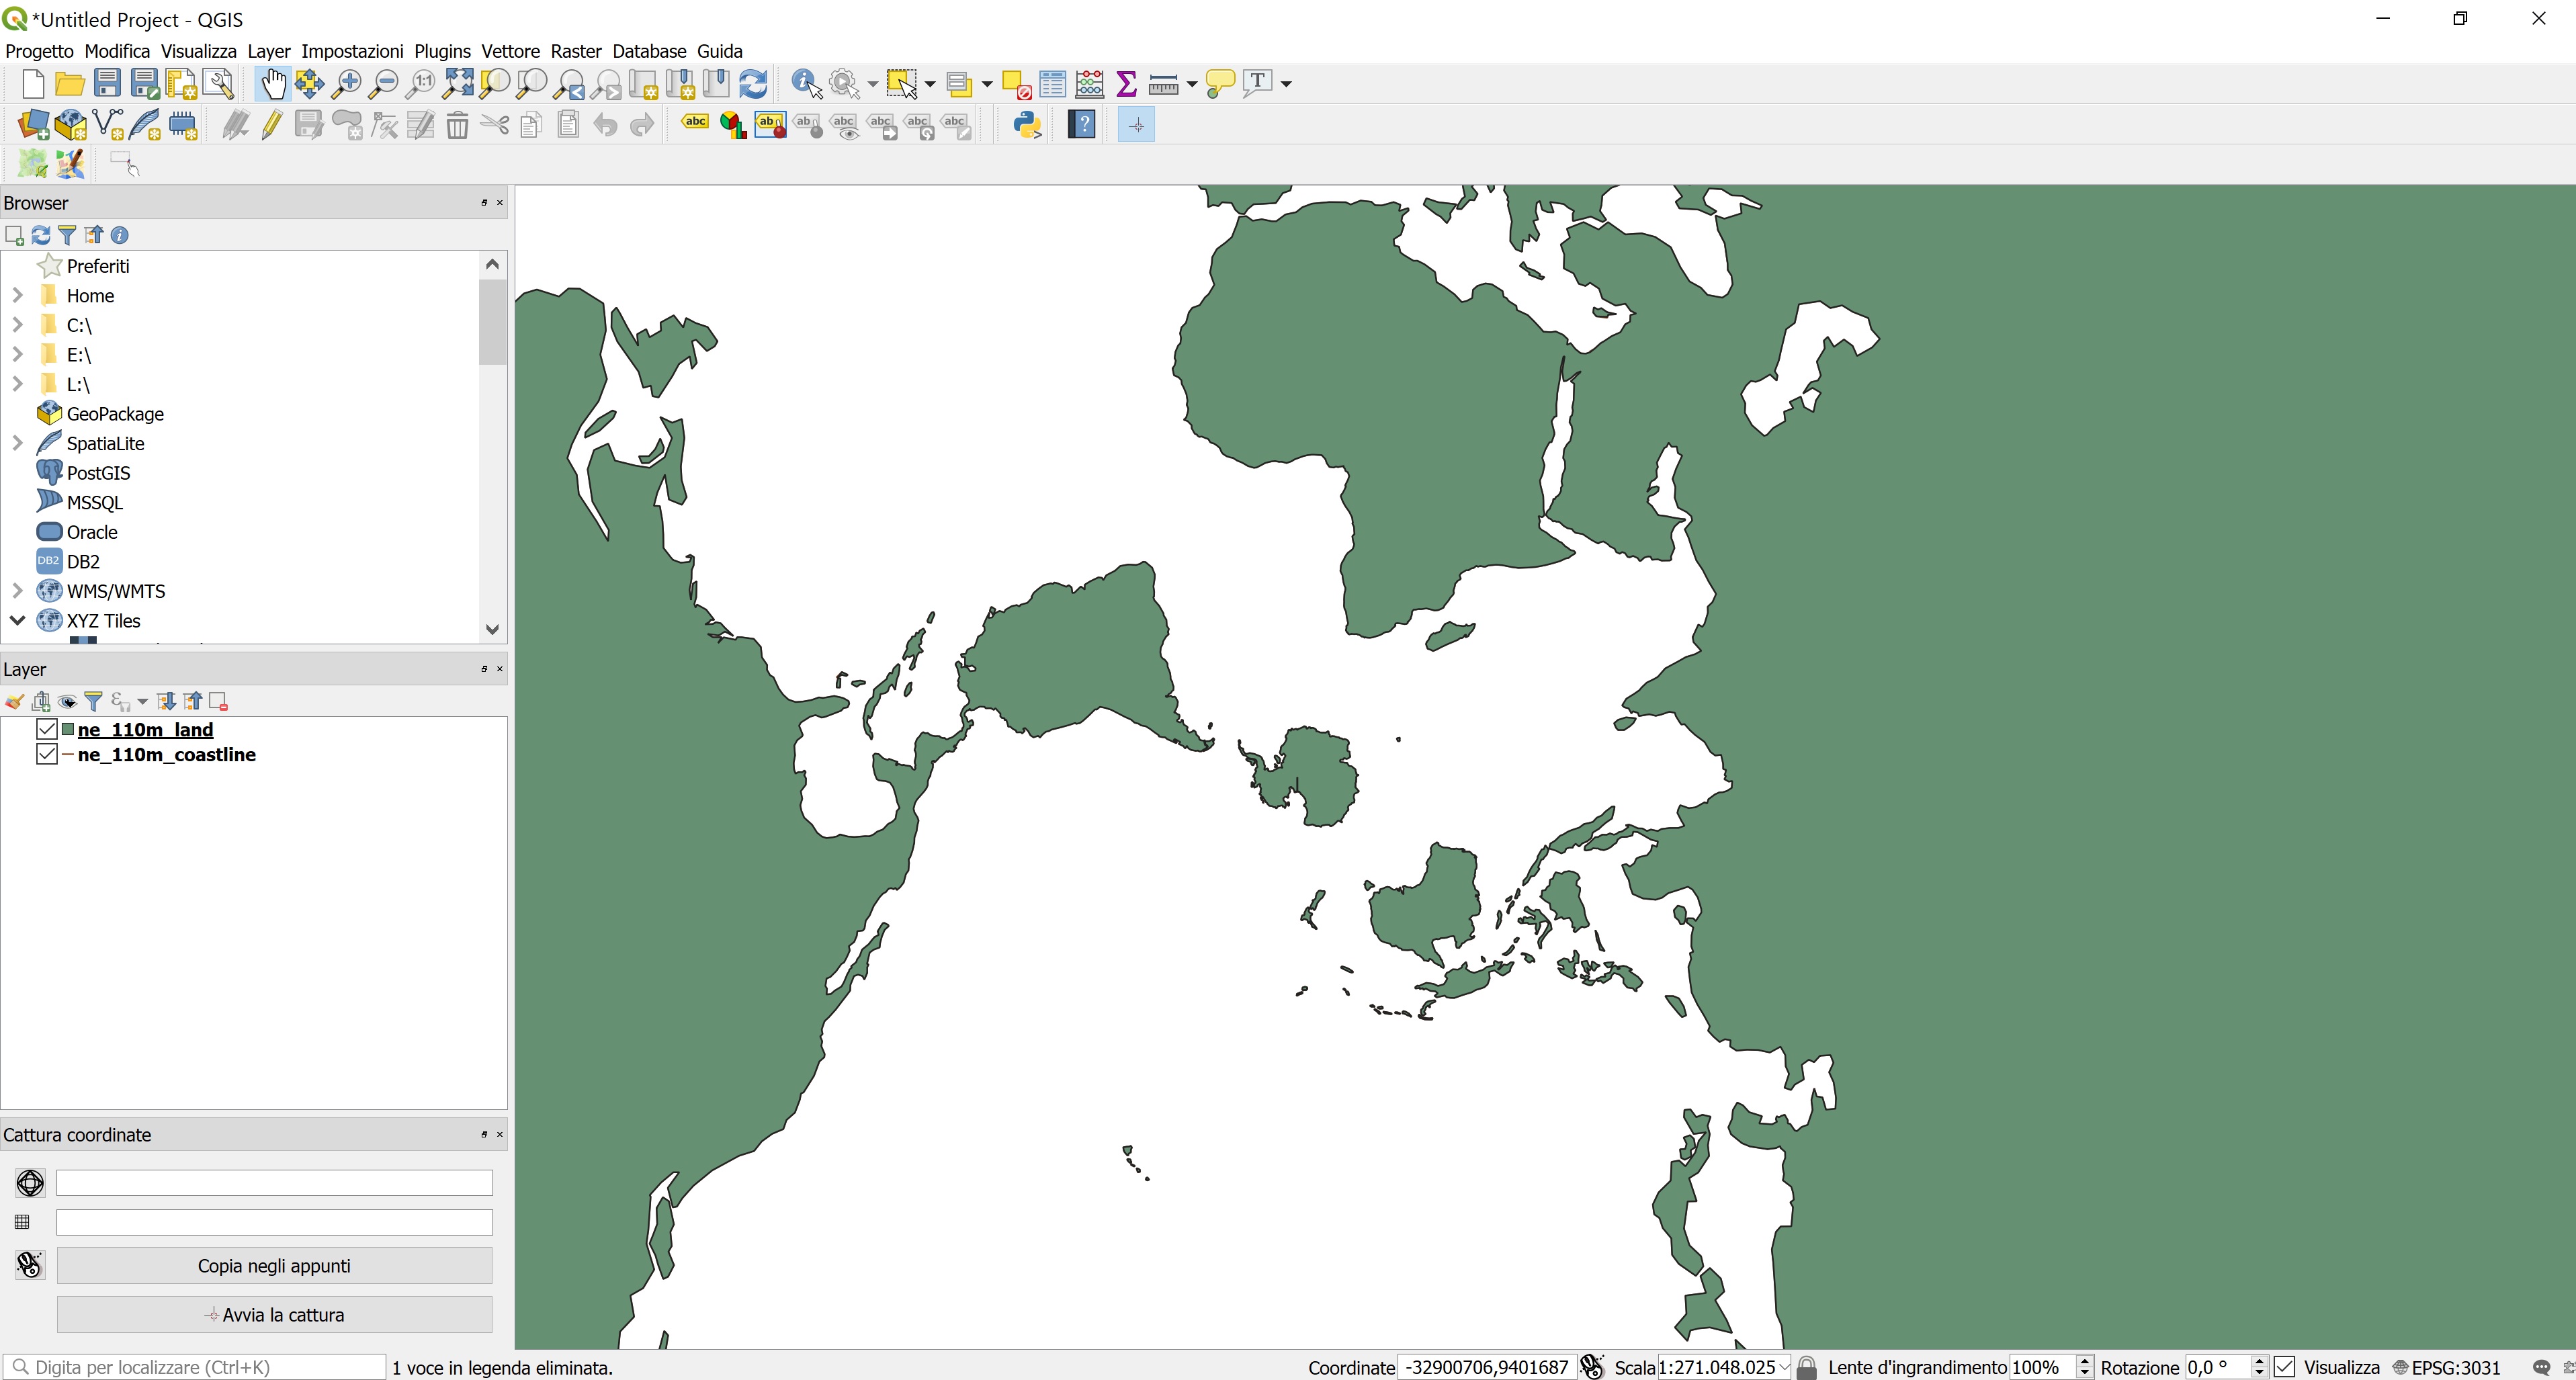This screenshot has height=1380, width=2576.
Task: Click the Zoom Full extent icon
Action: click(x=458, y=84)
